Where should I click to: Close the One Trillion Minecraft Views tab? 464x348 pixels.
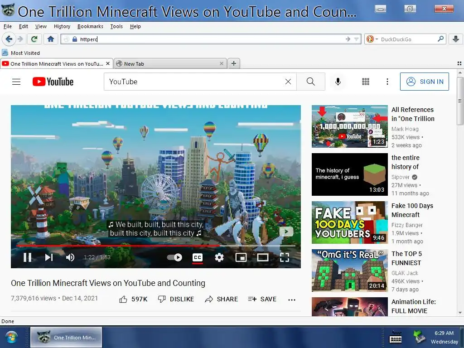pos(108,63)
